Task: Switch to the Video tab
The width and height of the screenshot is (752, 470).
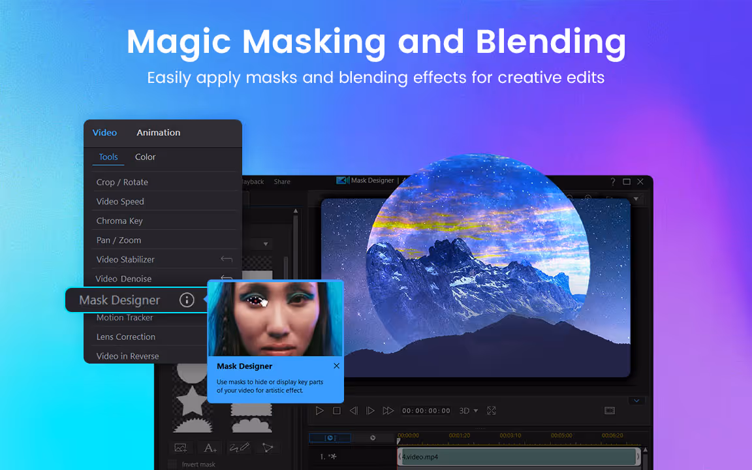Action: [x=104, y=133]
